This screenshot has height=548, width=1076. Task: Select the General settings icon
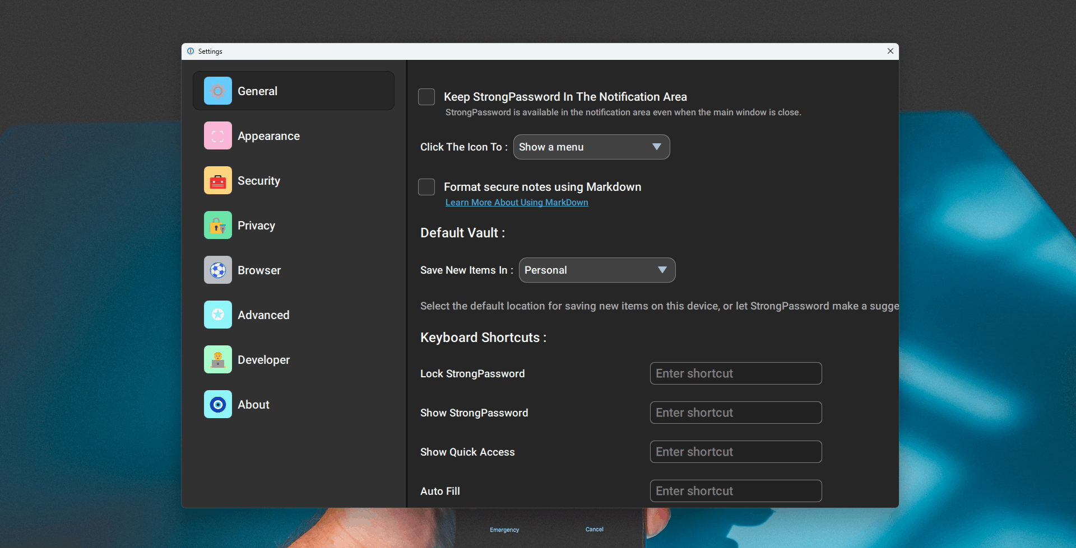click(x=217, y=91)
